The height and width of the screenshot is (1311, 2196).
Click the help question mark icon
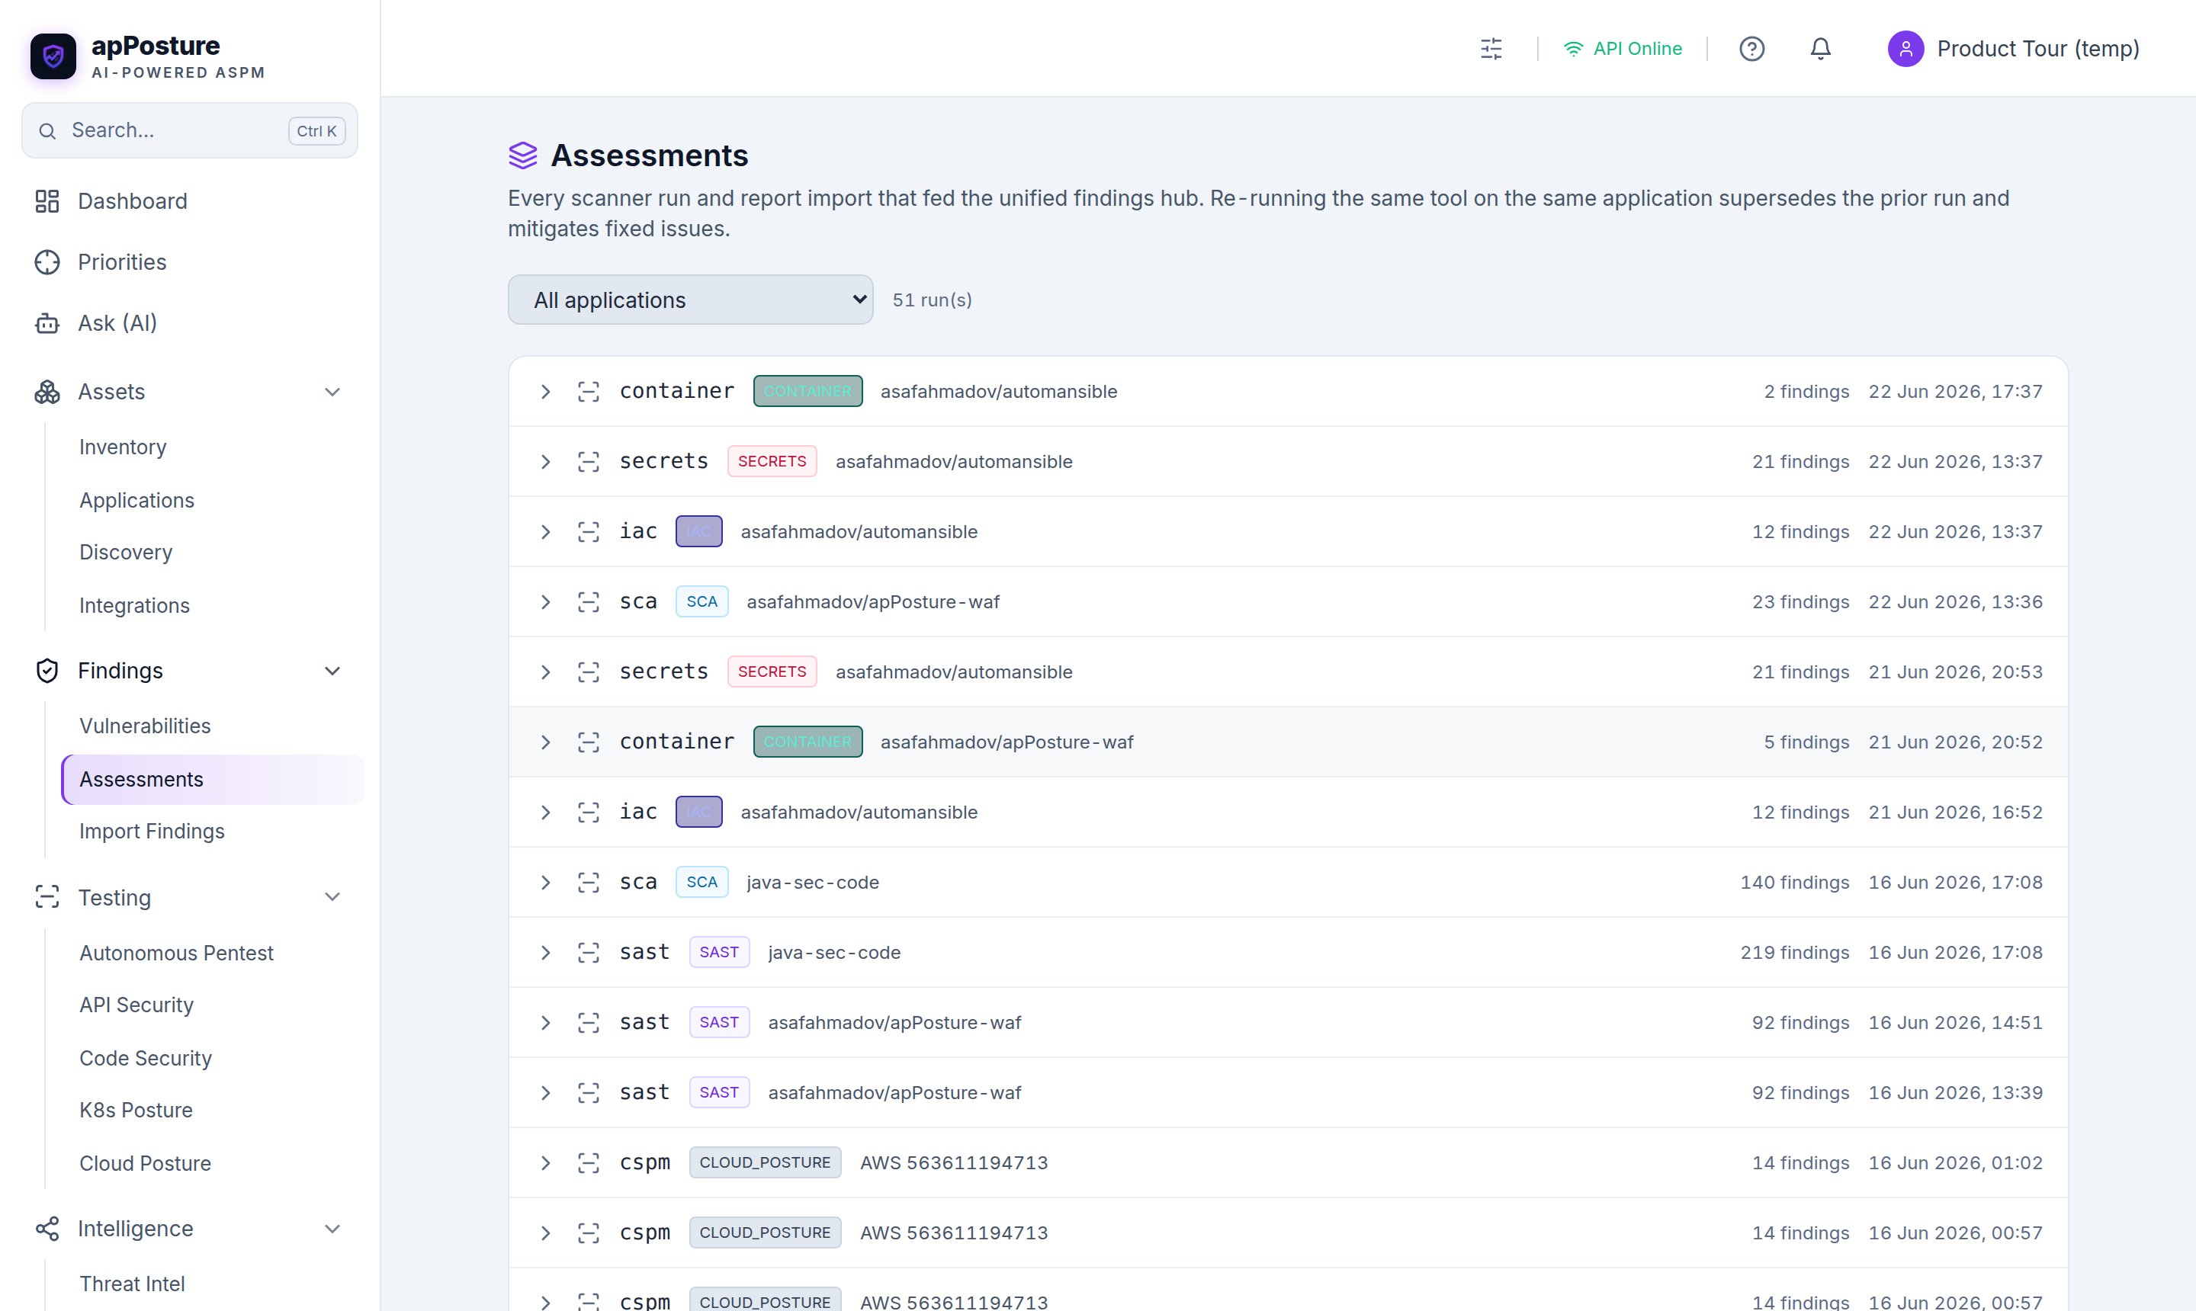click(1751, 49)
